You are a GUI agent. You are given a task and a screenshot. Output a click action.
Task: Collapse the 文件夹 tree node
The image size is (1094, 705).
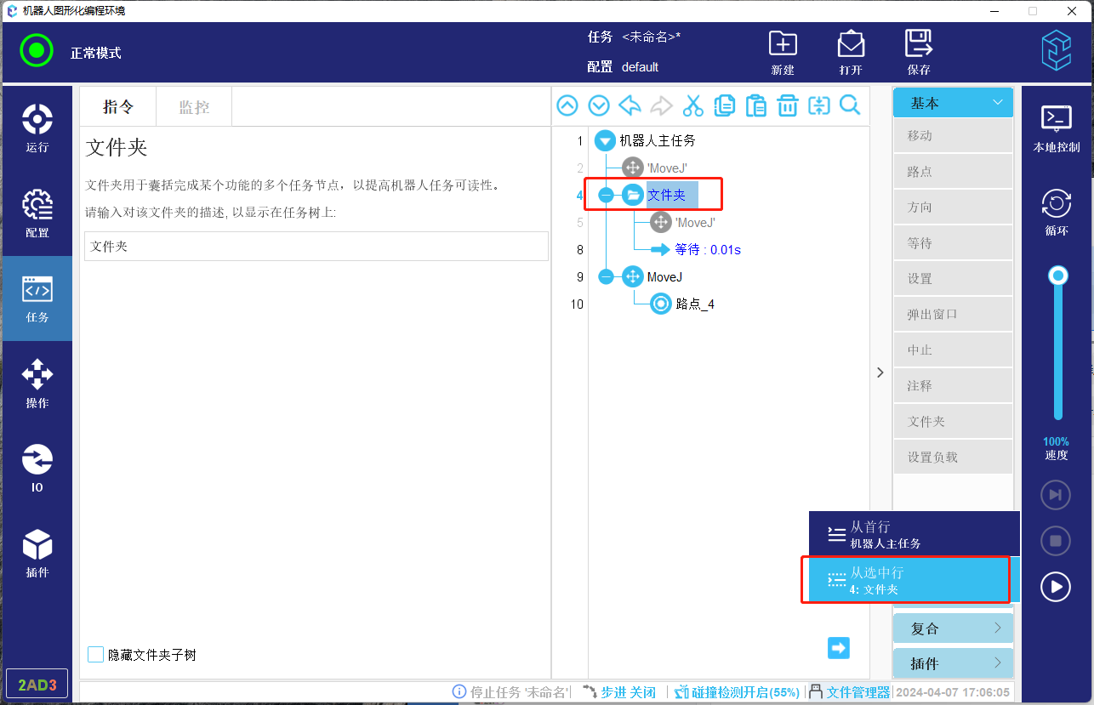606,195
